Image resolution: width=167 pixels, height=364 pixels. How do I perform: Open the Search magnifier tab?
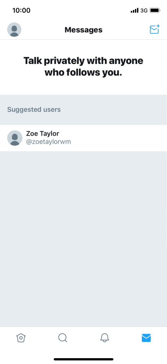[63, 338]
